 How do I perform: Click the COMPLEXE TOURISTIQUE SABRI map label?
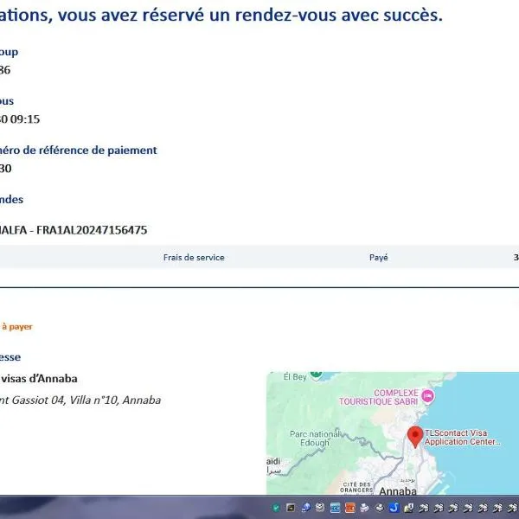pyautogui.click(x=395, y=398)
